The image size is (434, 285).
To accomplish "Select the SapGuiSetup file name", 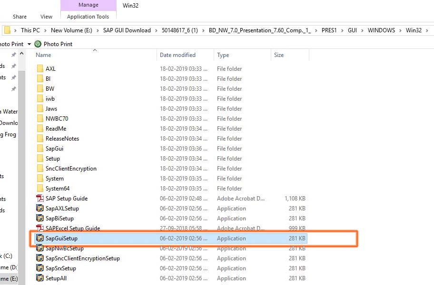I will point(61,238).
